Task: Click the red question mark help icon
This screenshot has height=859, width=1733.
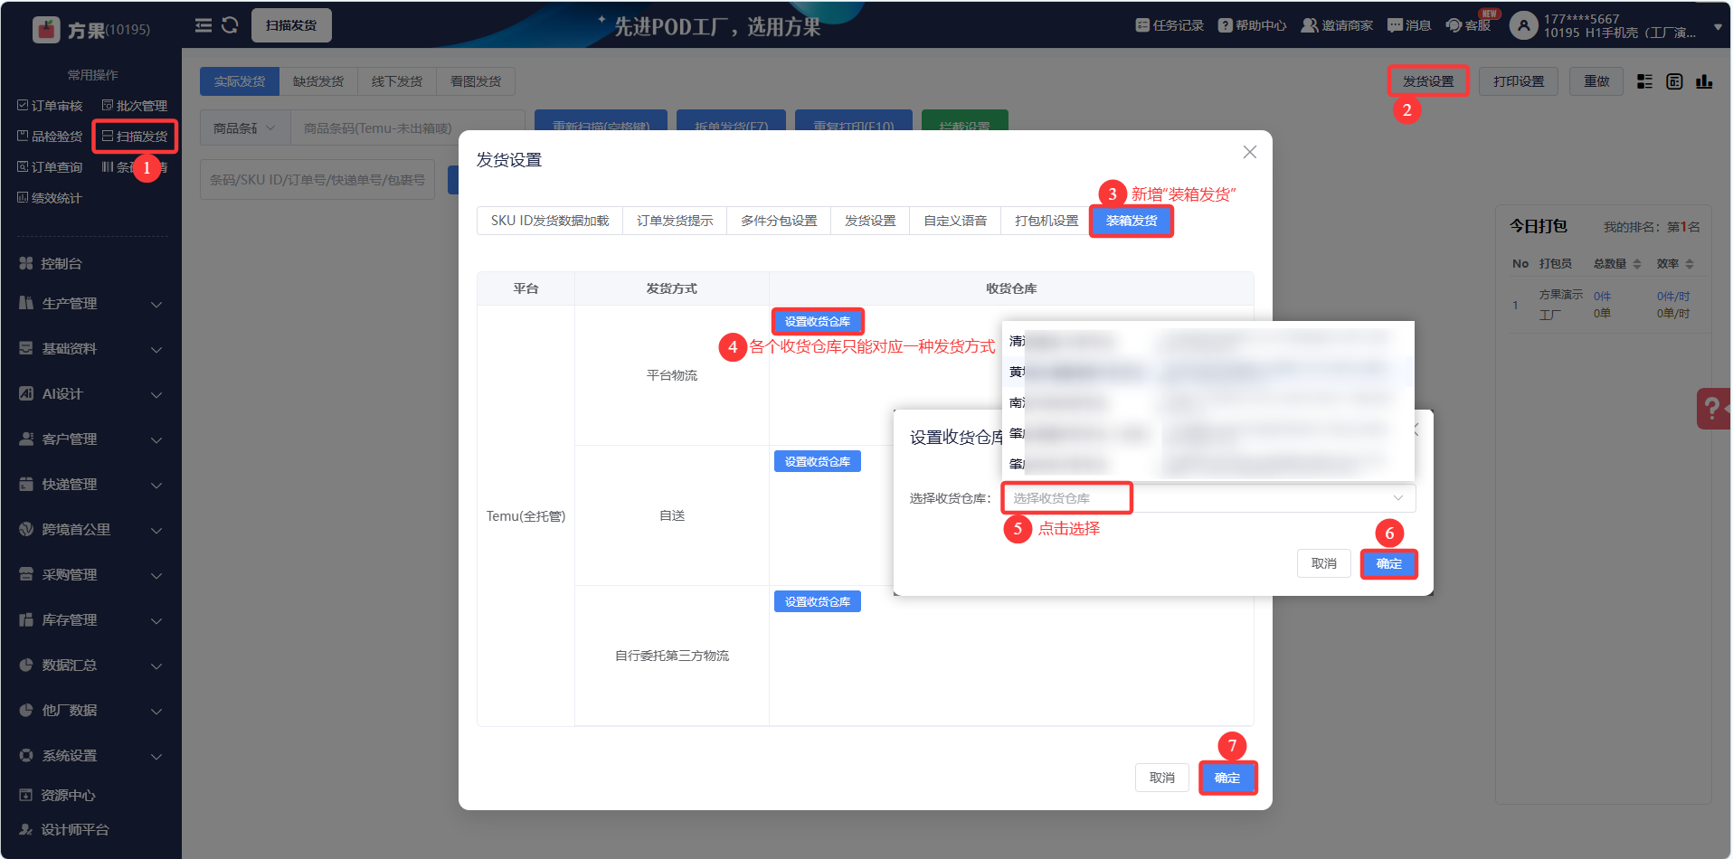Action: pyautogui.click(x=1713, y=409)
